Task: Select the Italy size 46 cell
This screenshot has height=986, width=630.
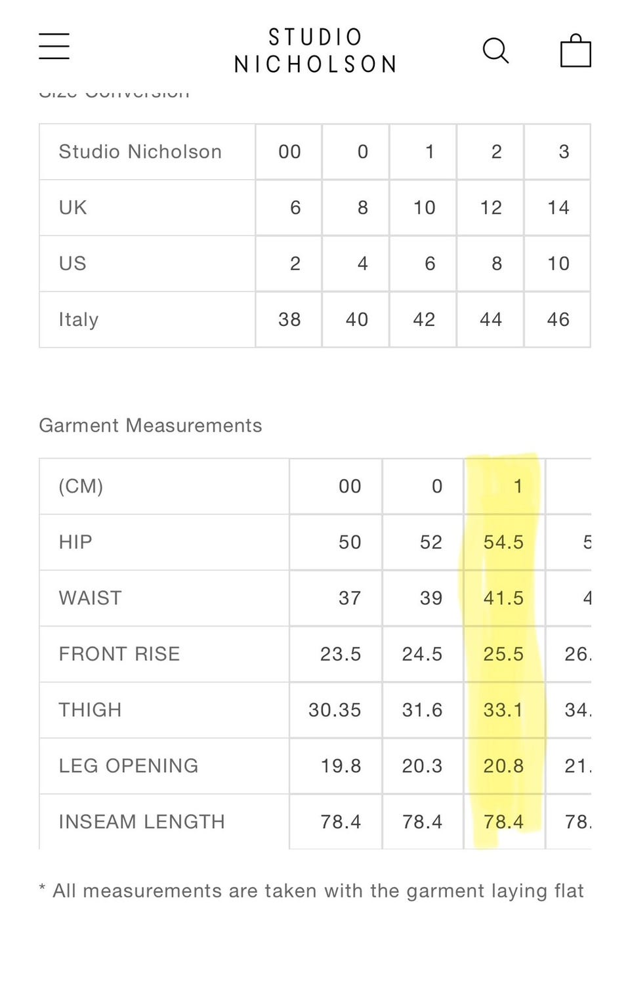Action: pyautogui.click(x=558, y=319)
